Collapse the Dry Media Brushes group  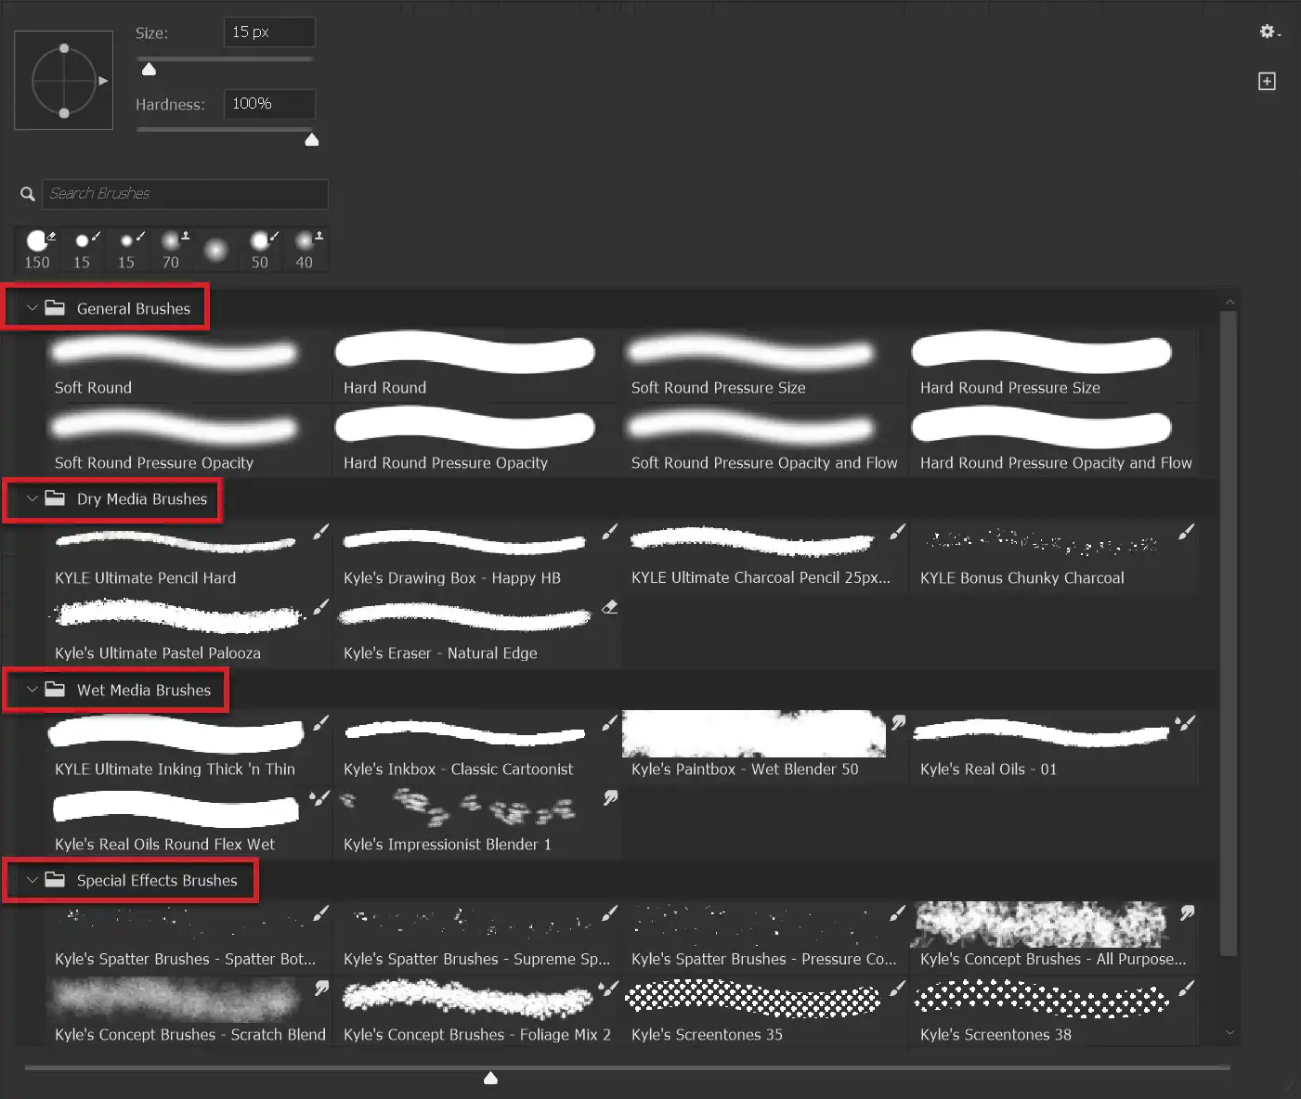(33, 499)
